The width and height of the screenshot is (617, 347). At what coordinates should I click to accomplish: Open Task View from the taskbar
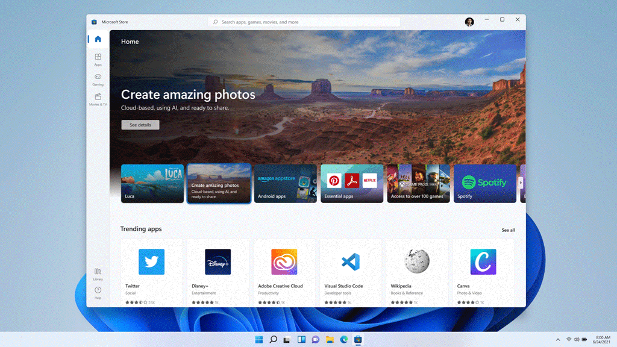point(287,339)
